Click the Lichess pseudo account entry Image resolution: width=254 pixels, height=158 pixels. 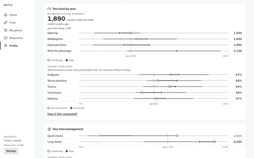point(13,140)
